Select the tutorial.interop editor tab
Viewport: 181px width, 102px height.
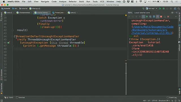coord(42,12)
